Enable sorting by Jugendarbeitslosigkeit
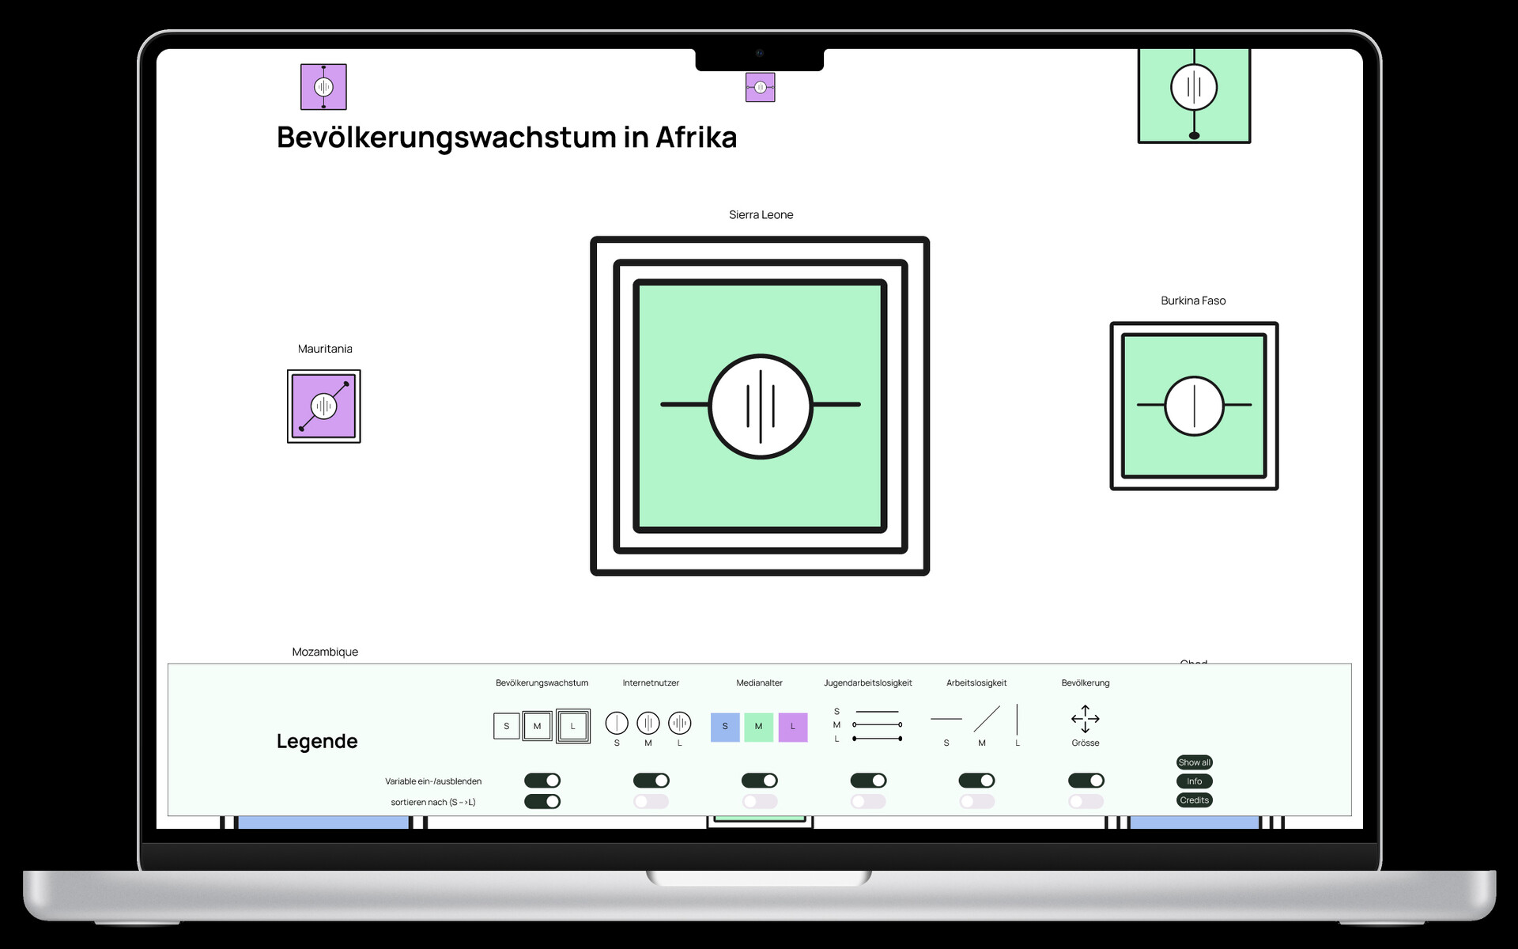This screenshot has height=949, width=1518. [868, 802]
